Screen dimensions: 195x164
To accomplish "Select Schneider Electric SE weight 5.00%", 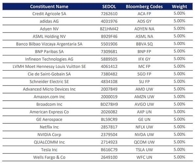I will click(x=179, y=81).
